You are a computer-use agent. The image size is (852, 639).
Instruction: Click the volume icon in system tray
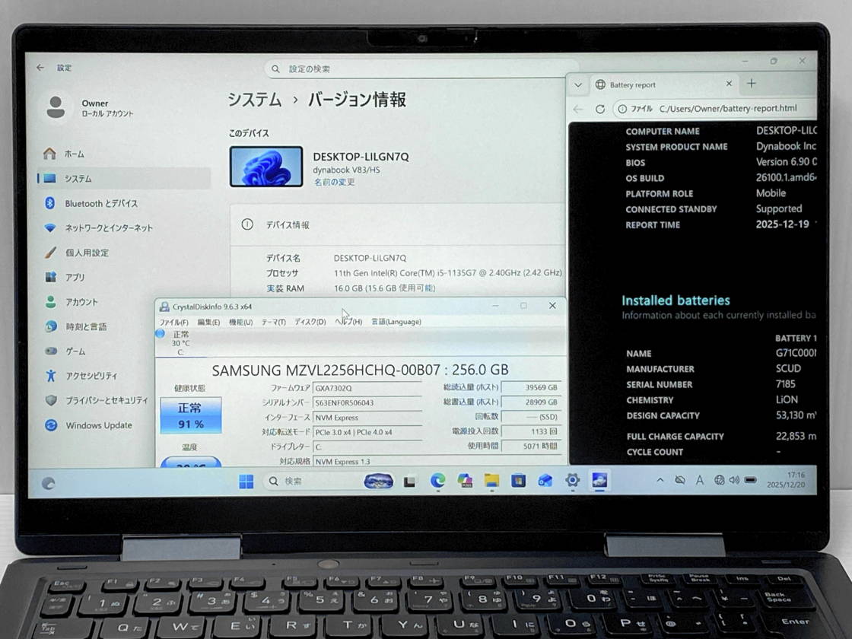tap(734, 480)
